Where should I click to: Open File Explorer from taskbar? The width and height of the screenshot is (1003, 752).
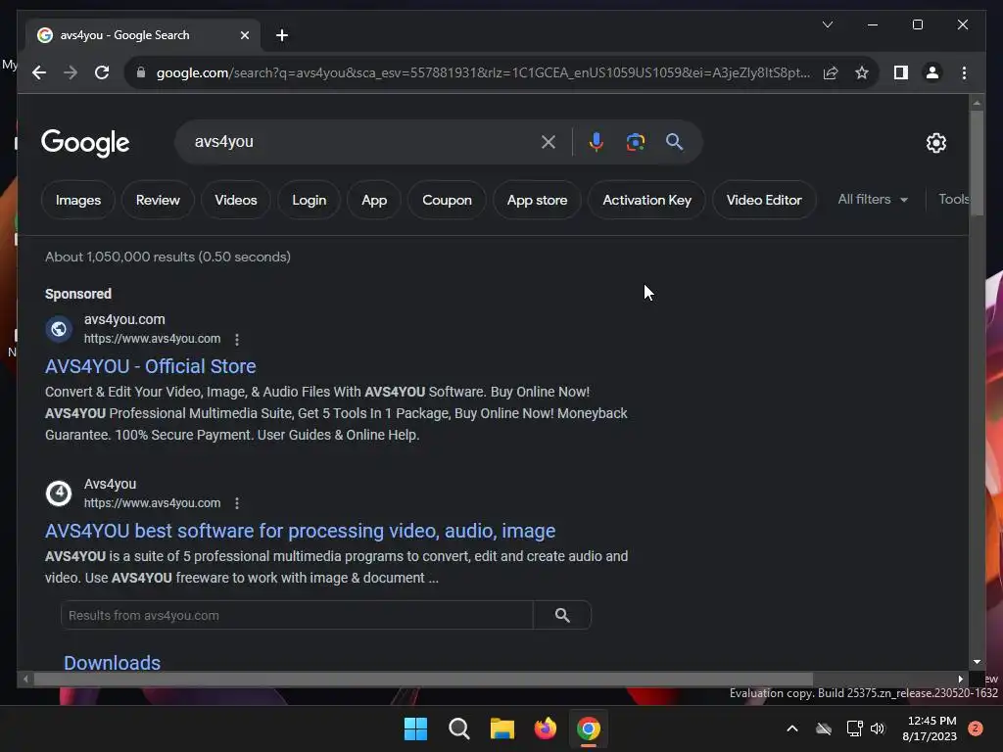coord(502,728)
